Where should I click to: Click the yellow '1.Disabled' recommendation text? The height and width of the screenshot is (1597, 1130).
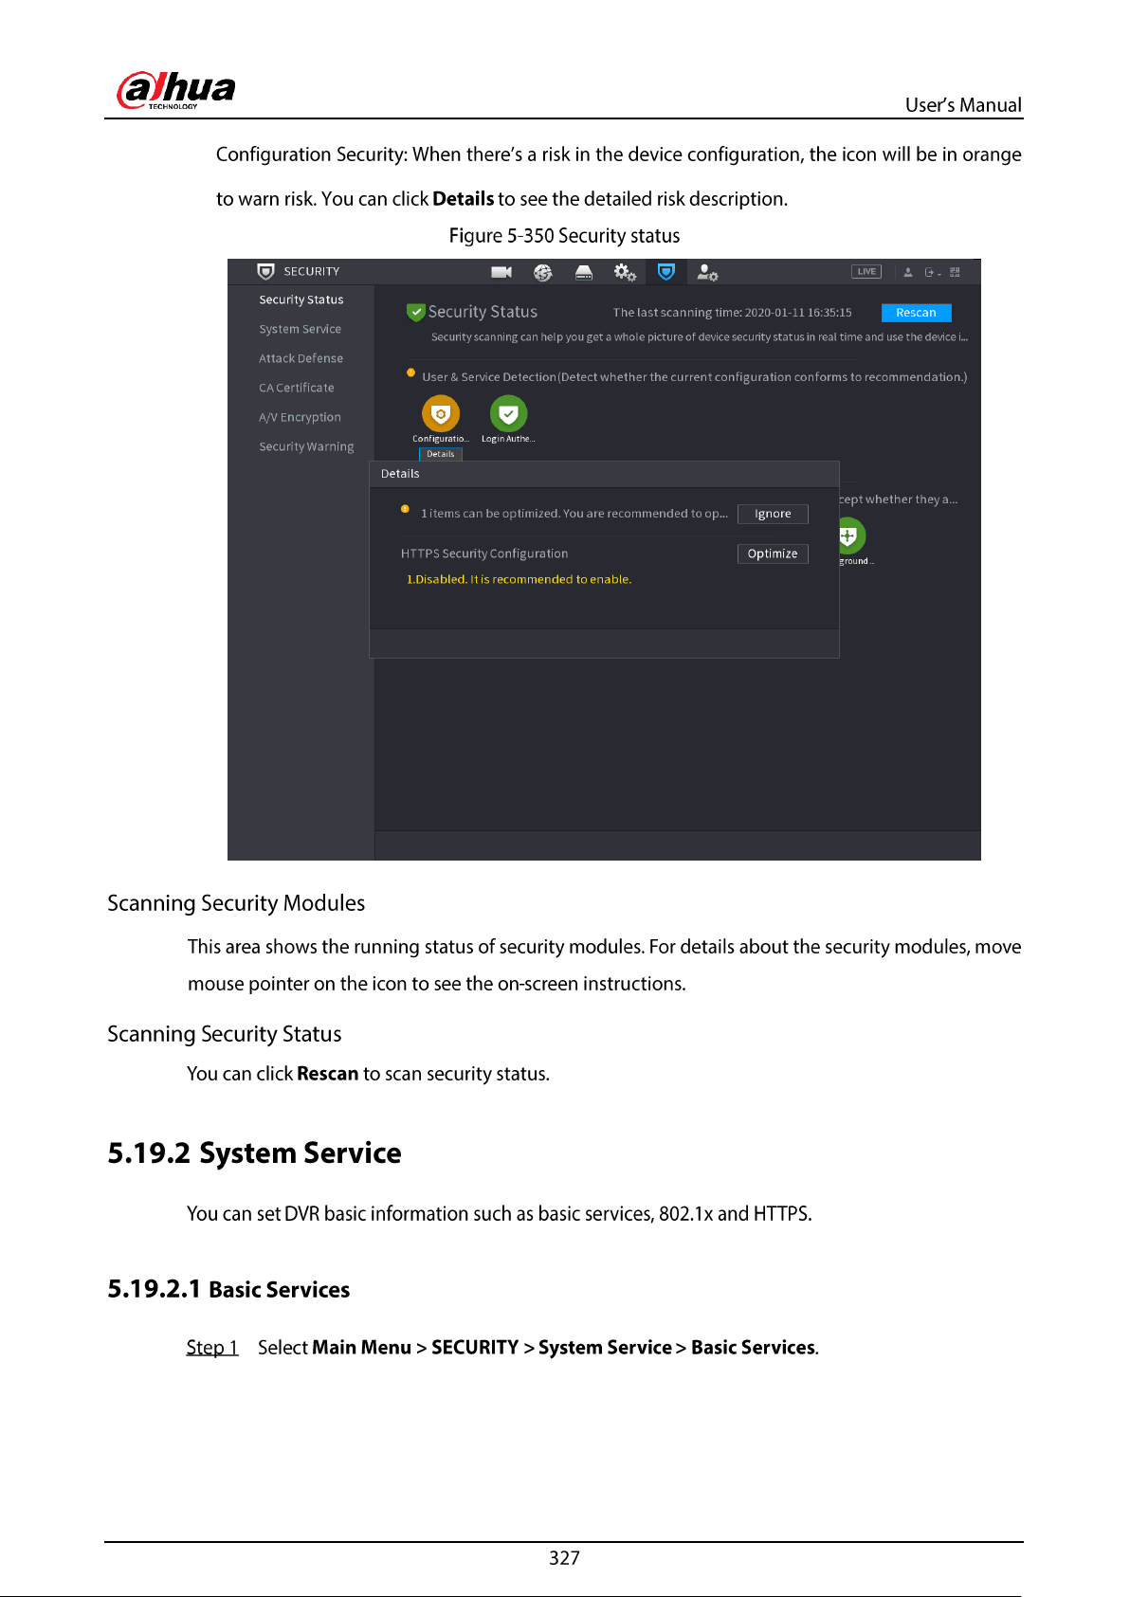(x=519, y=579)
